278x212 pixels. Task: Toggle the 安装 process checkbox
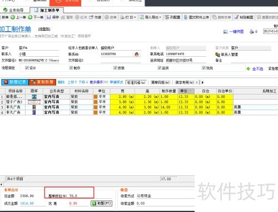[x=115, y=68]
